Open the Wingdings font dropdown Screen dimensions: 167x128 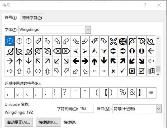point(88,30)
